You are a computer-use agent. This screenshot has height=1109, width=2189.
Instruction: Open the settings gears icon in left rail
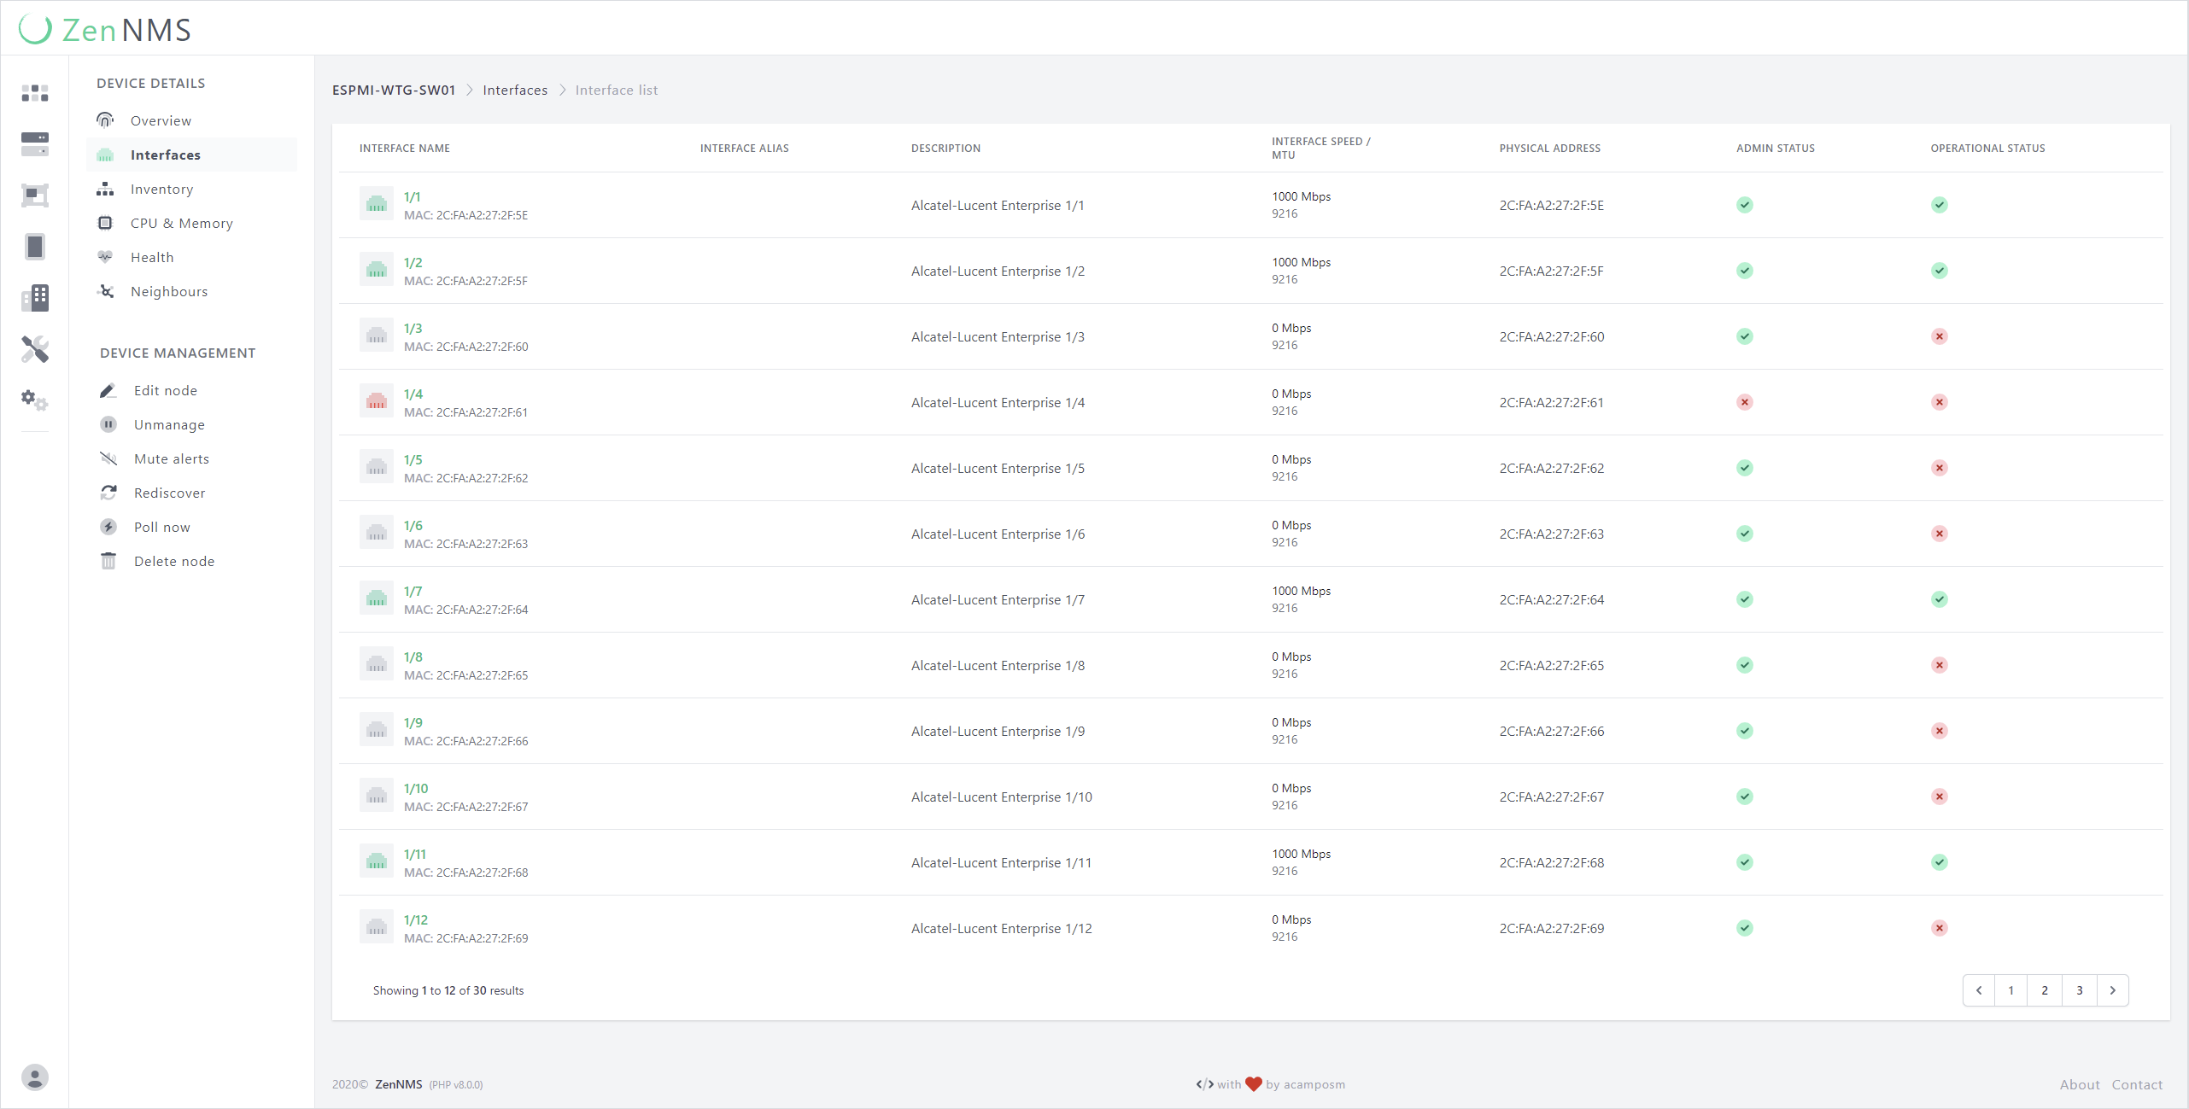click(x=35, y=400)
